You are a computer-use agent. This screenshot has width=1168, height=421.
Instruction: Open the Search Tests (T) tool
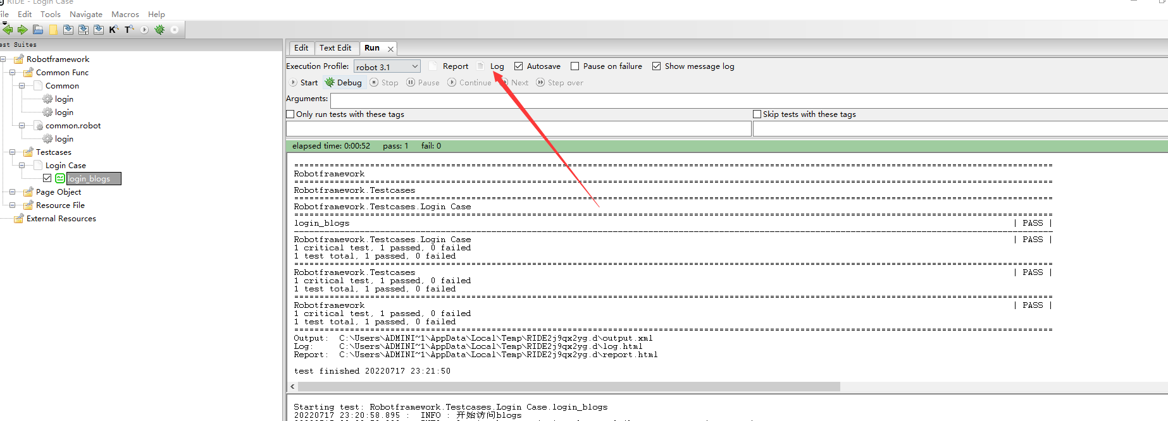pyautogui.click(x=129, y=30)
